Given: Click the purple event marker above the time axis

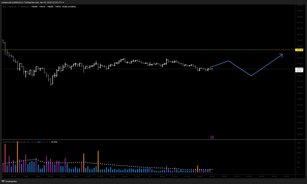Looking at the screenshot, I should point(212,137).
